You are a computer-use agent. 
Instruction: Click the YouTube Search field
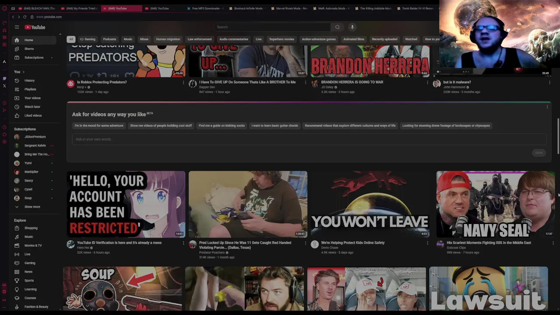tap(272, 27)
